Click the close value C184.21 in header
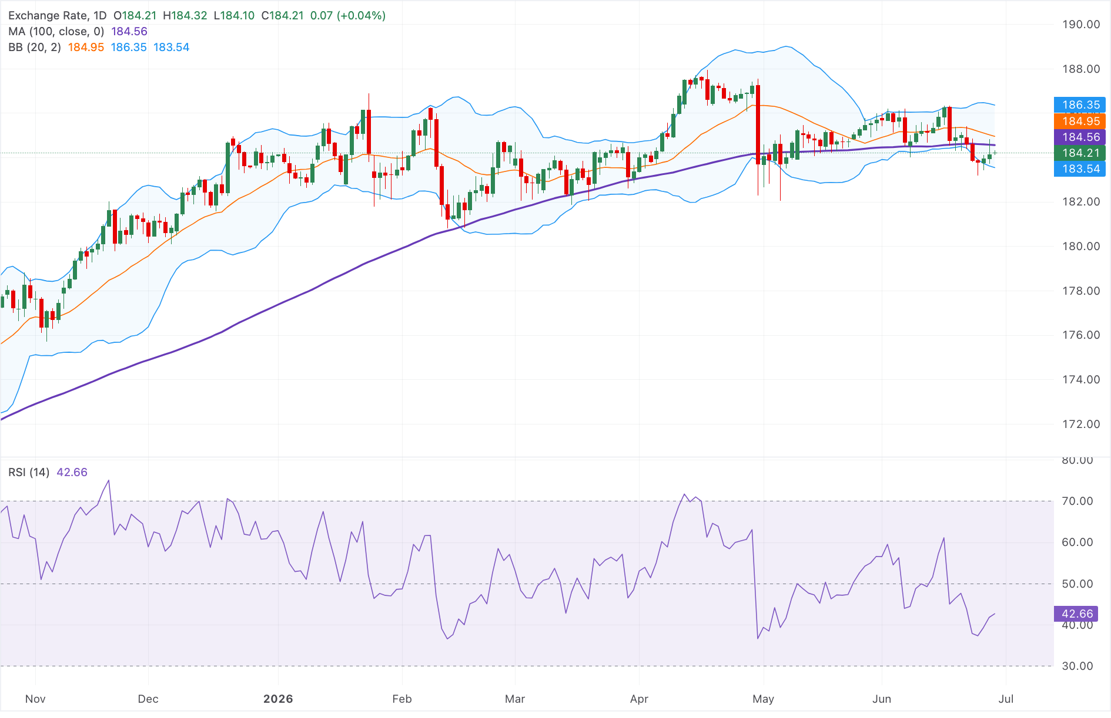 click(282, 16)
